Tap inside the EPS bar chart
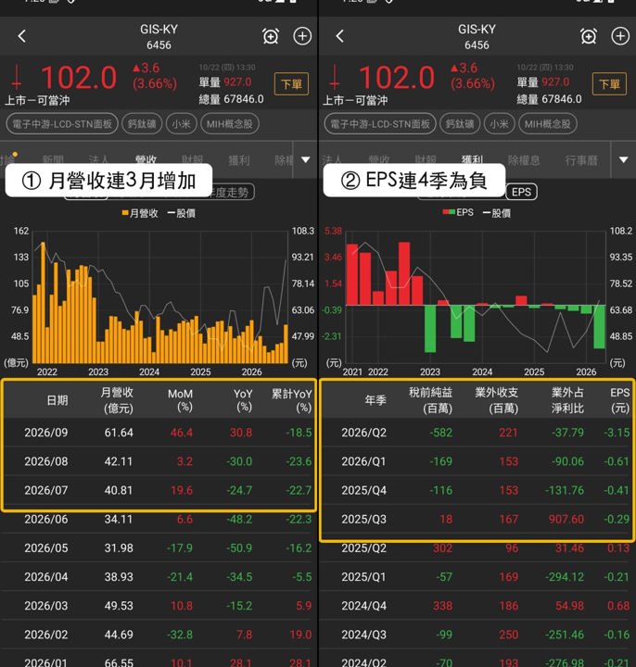Image resolution: width=636 pixels, height=667 pixels. tap(476, 297)
